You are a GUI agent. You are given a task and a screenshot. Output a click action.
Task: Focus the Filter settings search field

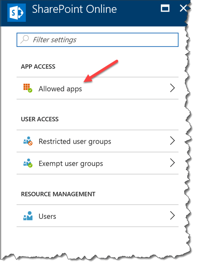(98, 40)
